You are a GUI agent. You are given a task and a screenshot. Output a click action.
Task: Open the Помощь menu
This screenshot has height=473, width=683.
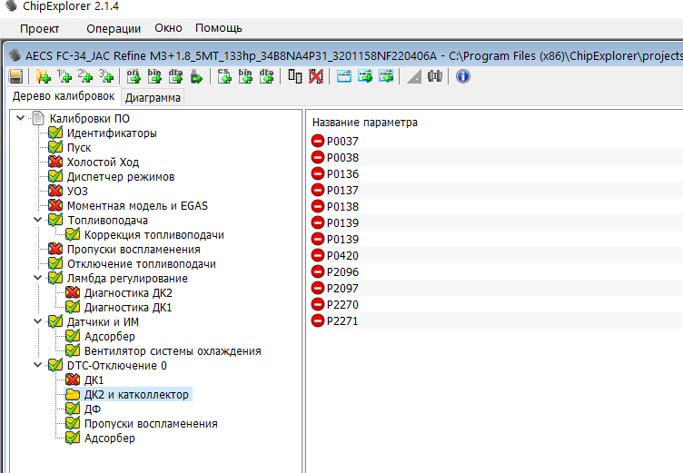coord(219,28)
